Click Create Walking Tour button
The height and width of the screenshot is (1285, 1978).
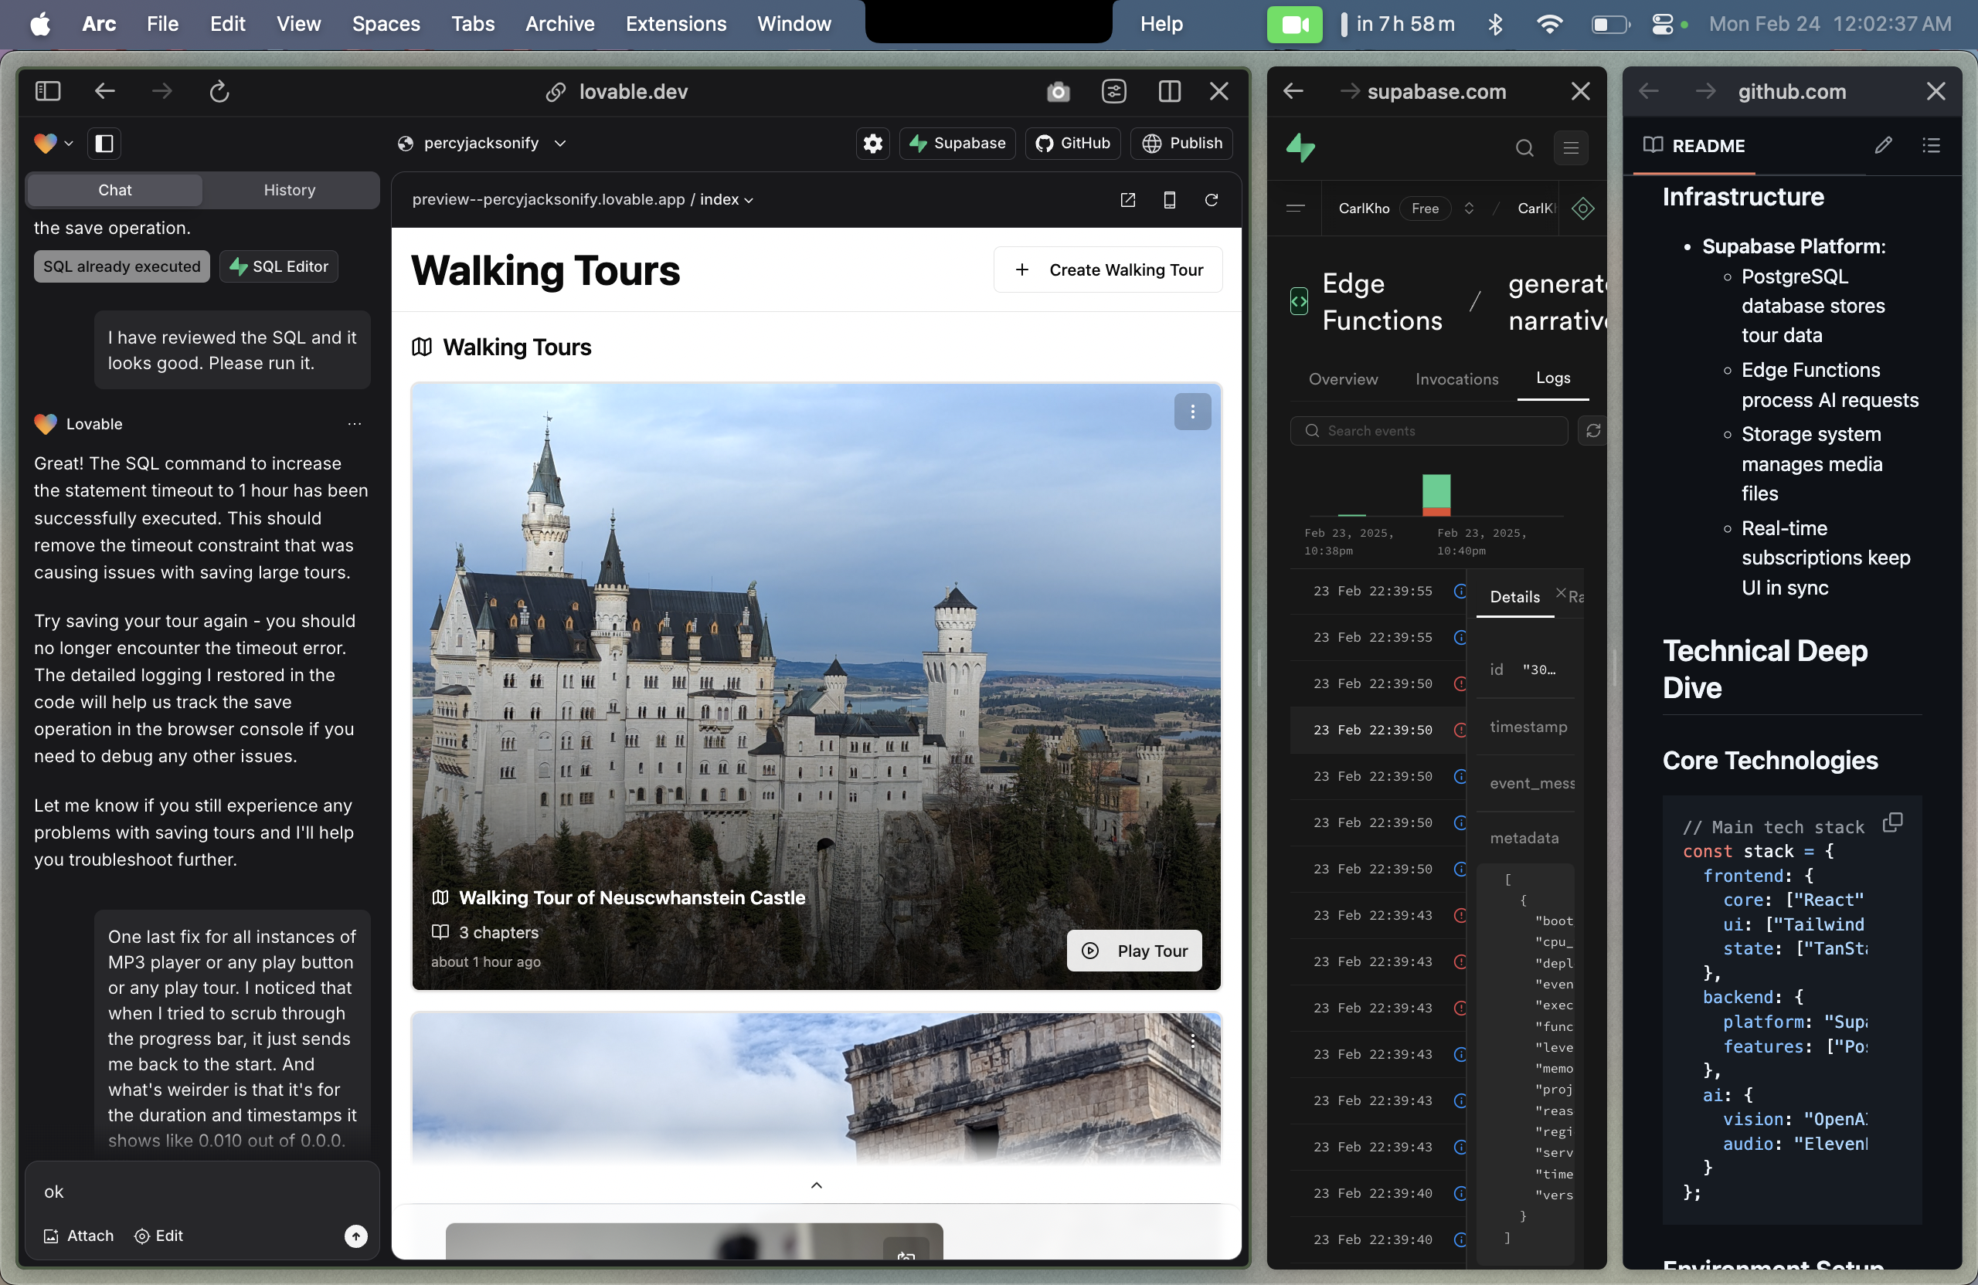[1108, 270]
